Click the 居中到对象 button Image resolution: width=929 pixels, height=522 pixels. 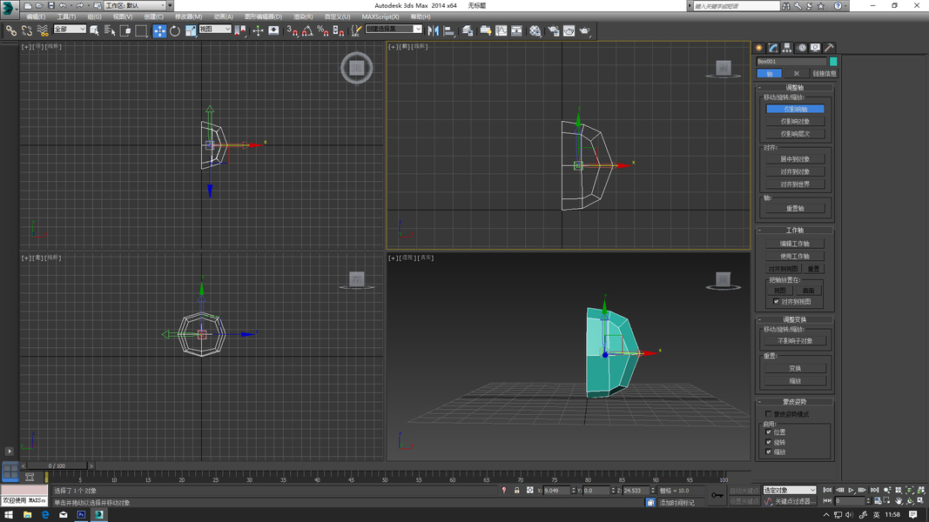click(795, 159)
